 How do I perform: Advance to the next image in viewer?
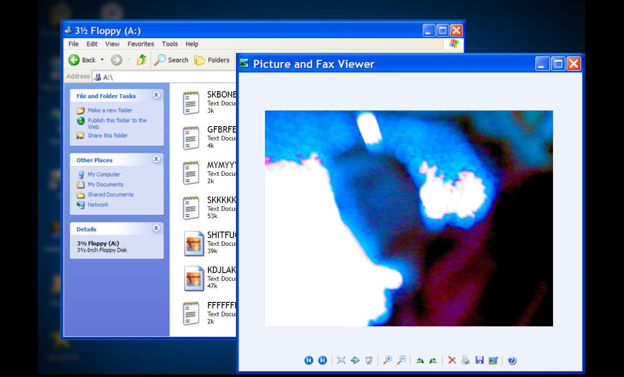pyautogui.click(x=323, y=360)
